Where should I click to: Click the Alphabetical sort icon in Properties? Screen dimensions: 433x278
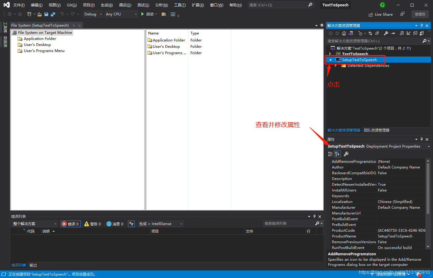point(337,154)
